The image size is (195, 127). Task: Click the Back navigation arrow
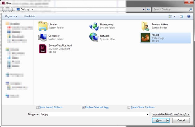[5, 10]
